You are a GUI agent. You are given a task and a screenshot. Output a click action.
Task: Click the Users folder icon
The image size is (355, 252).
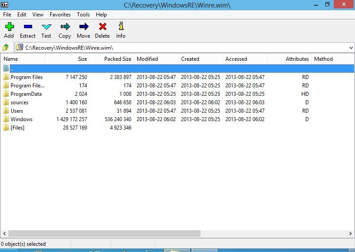6,111
